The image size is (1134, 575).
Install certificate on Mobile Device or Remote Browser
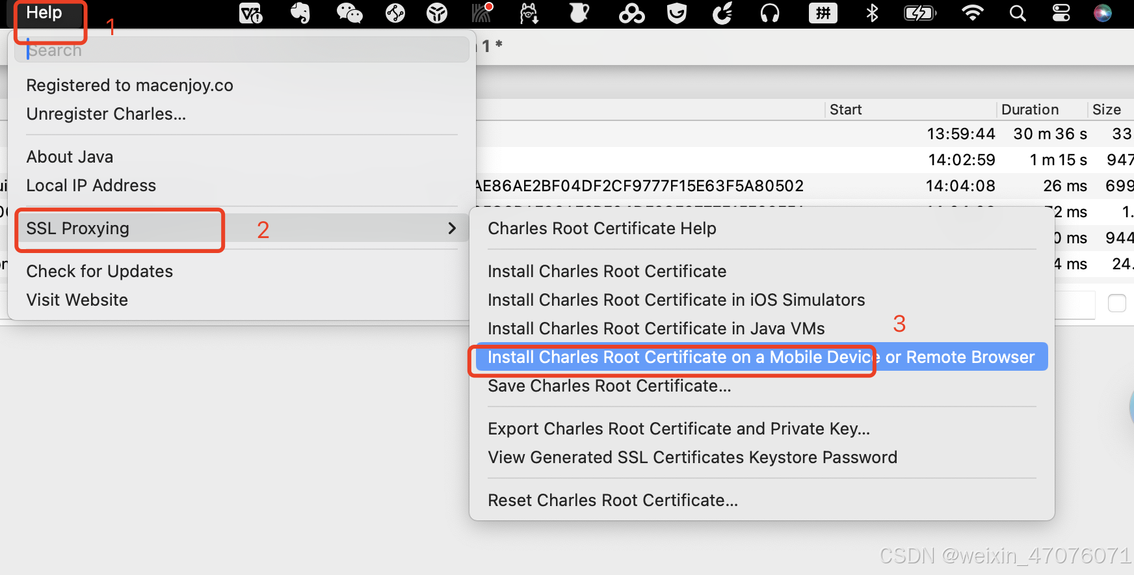pos(762,357)
